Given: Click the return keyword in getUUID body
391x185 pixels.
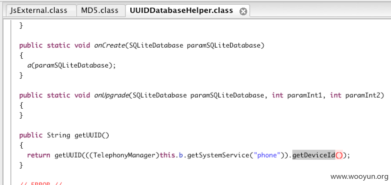Looking at the screenshot, I should pyautogui.click(x=38, y=155).
